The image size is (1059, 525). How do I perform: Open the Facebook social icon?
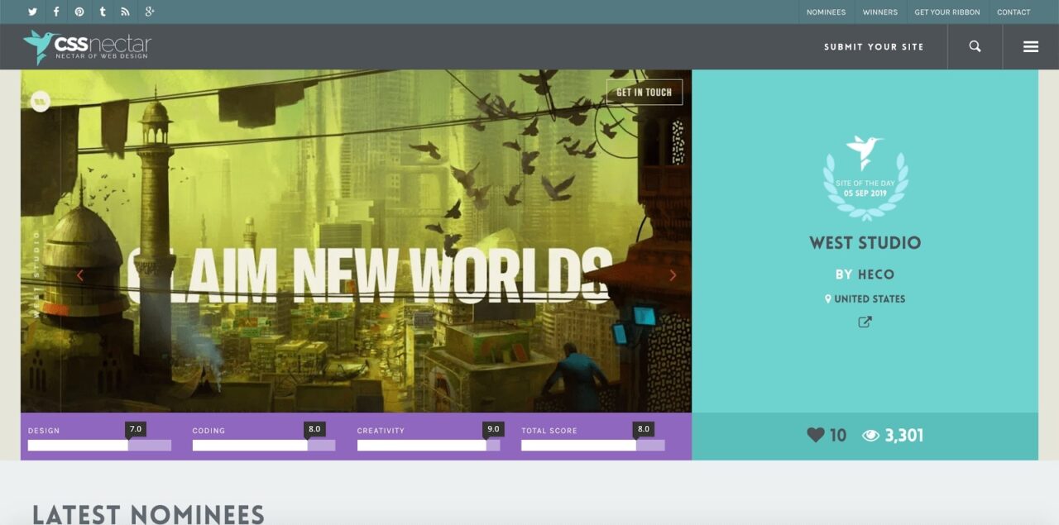[56, 12]
